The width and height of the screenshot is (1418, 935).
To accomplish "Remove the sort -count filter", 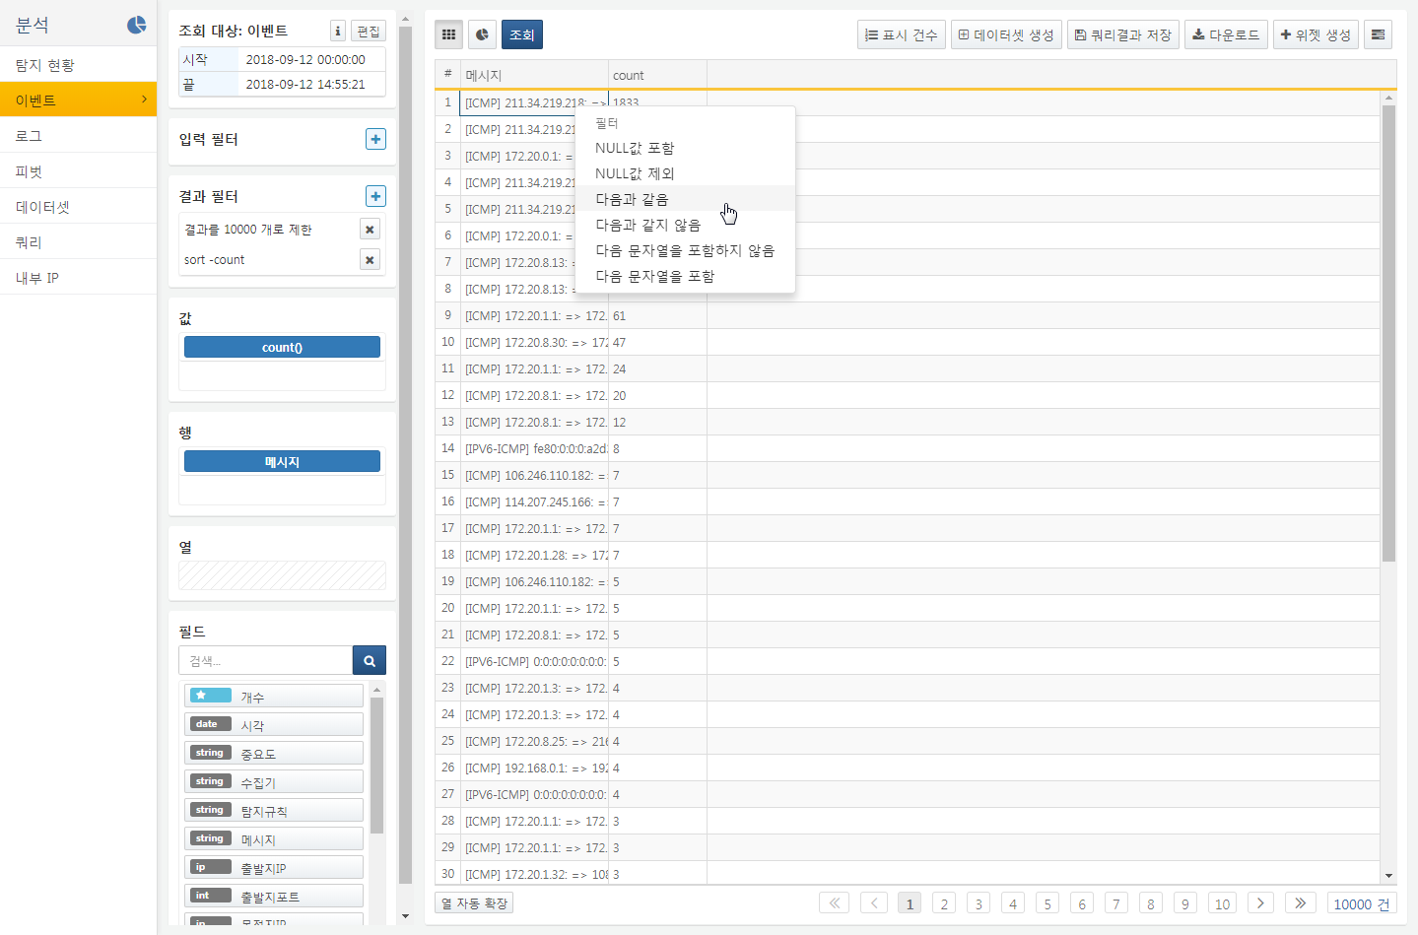I will click(370, 260).
